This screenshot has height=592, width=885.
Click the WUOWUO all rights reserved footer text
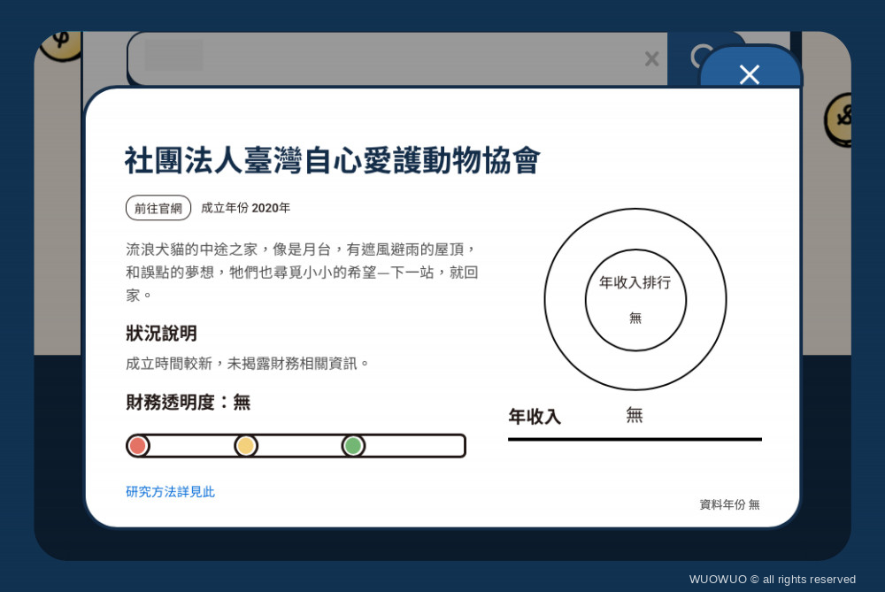[x=772, y=579]
